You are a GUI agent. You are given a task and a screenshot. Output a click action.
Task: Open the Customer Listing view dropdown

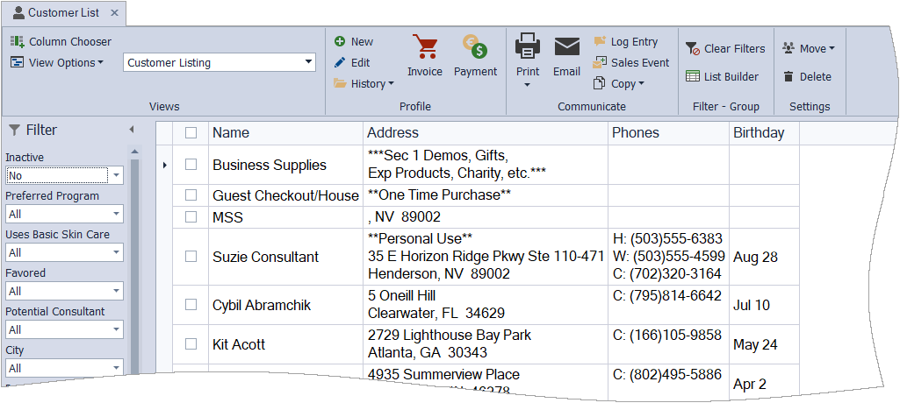coord(308,62)
